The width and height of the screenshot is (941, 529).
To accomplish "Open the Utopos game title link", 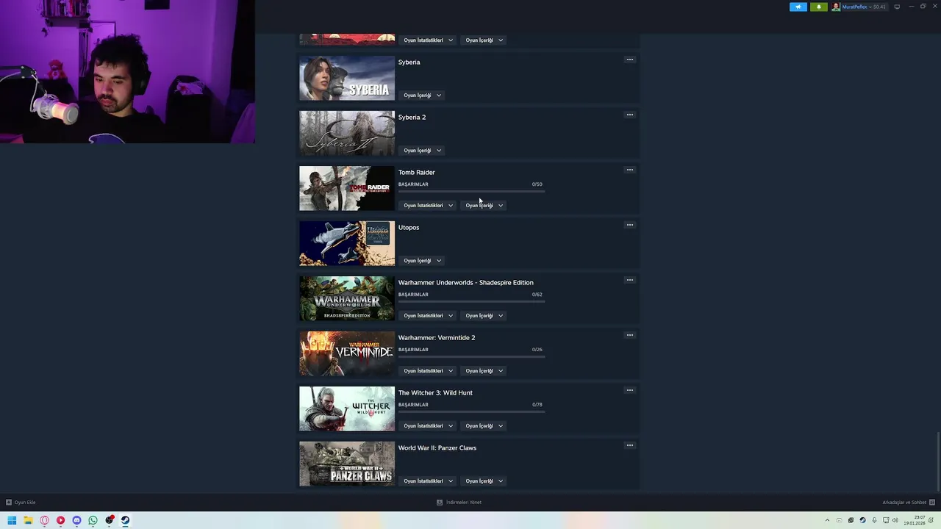I will pyautogui.click(x=408, y=228).
